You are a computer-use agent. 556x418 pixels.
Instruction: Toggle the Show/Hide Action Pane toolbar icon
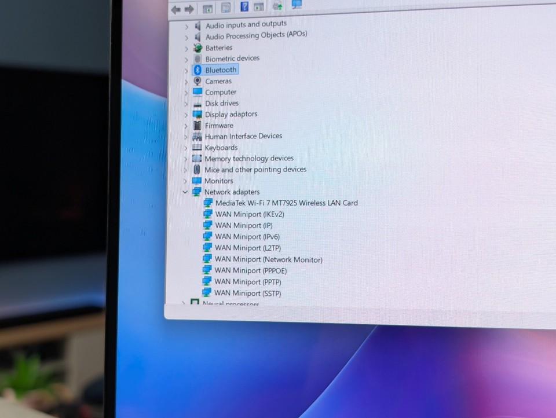pyautogui.click(x=259, y=7)
